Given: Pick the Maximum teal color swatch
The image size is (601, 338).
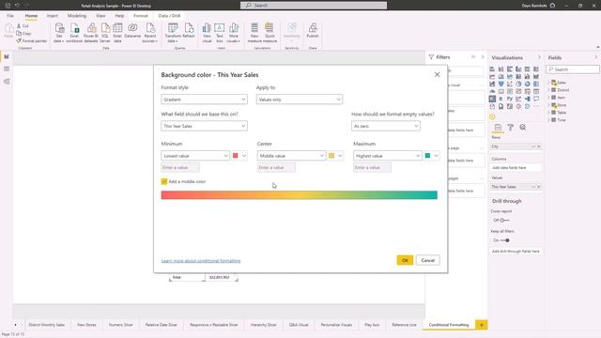Looking at the screenshot, I should point(428,156).
